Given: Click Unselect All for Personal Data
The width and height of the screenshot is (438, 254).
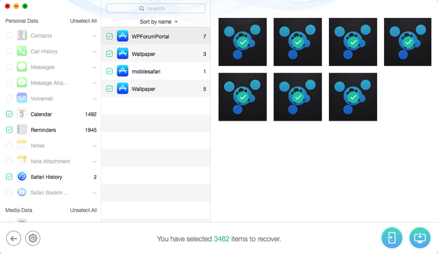Looking at the screenshot, I should (83, 21).
